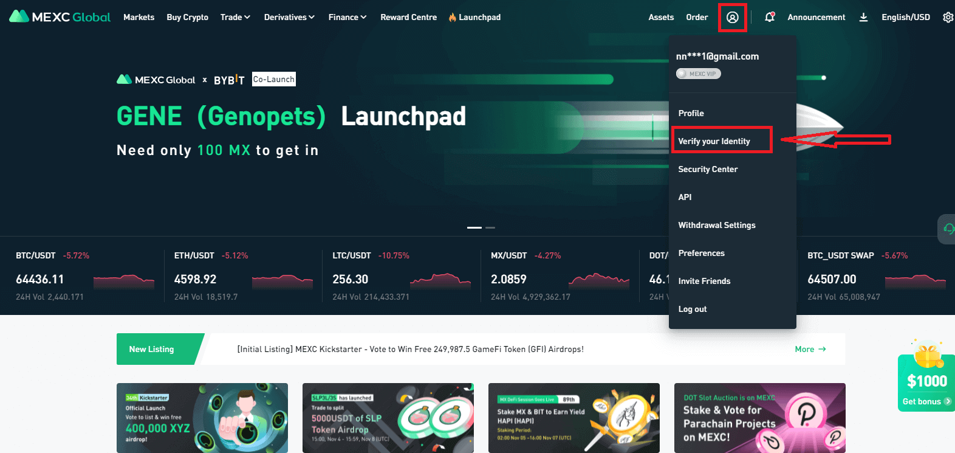
Task: Toggle the MEXC VIP switch
Action: tap(699, 74)
